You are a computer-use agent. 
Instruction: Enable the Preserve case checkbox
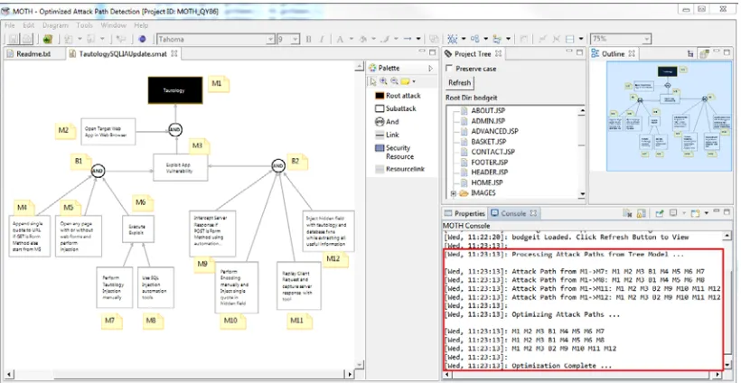pos(449,69)
